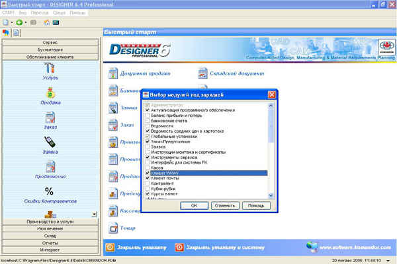Screen dimensions: 397x264
Task: Open the Помощь menu in menu bar
Action: click(x=77, y=13)
